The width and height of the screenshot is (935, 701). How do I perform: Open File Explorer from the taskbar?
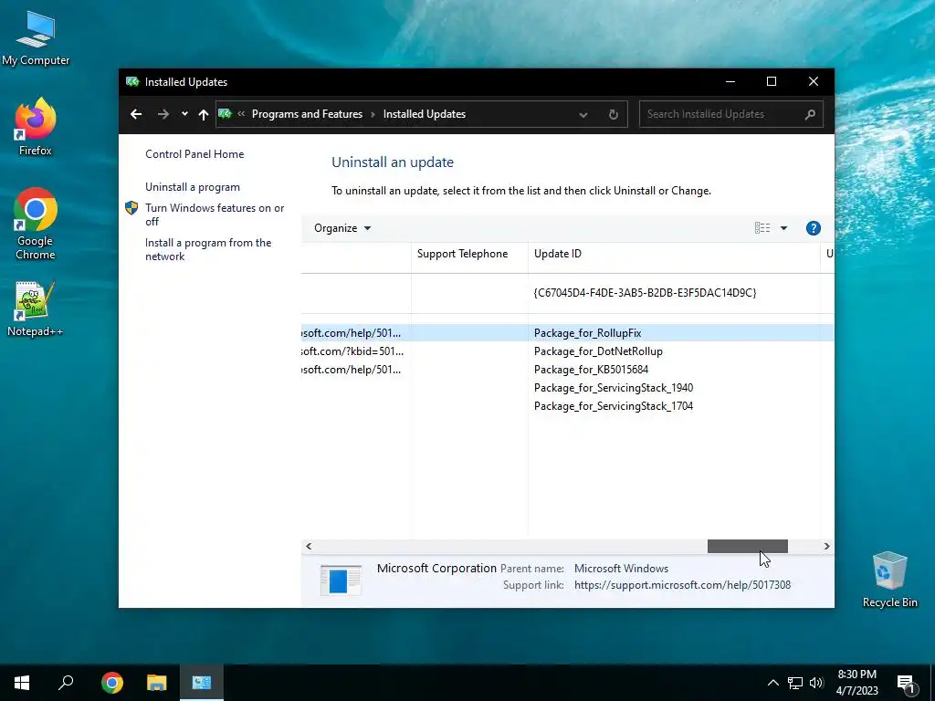157,683
